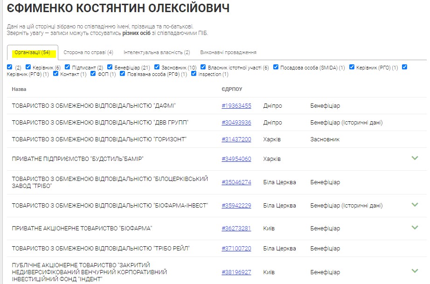Toggle Посадова особа (SMIDA) checkbox
The width and height of the screenshot is (430, 284).
point(276,67)
